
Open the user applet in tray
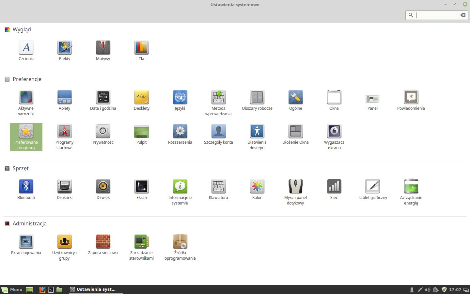coord(412,290)
